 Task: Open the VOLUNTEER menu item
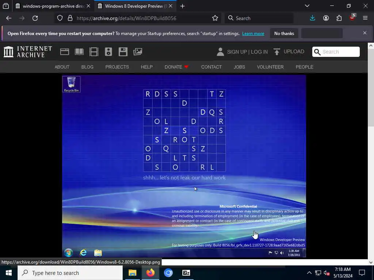pos(270,67)
